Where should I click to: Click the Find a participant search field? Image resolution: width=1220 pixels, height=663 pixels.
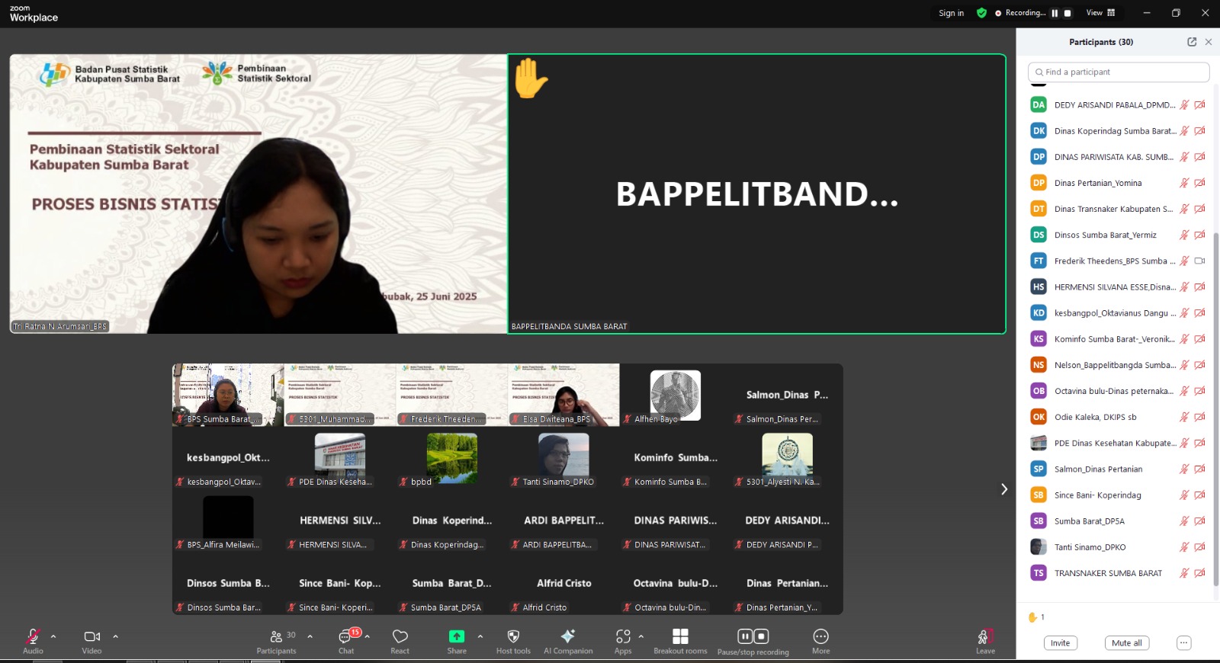point(1119,72)
